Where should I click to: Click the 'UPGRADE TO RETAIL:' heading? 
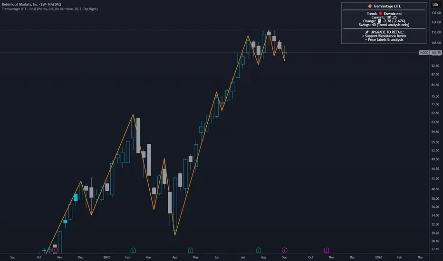387,32
